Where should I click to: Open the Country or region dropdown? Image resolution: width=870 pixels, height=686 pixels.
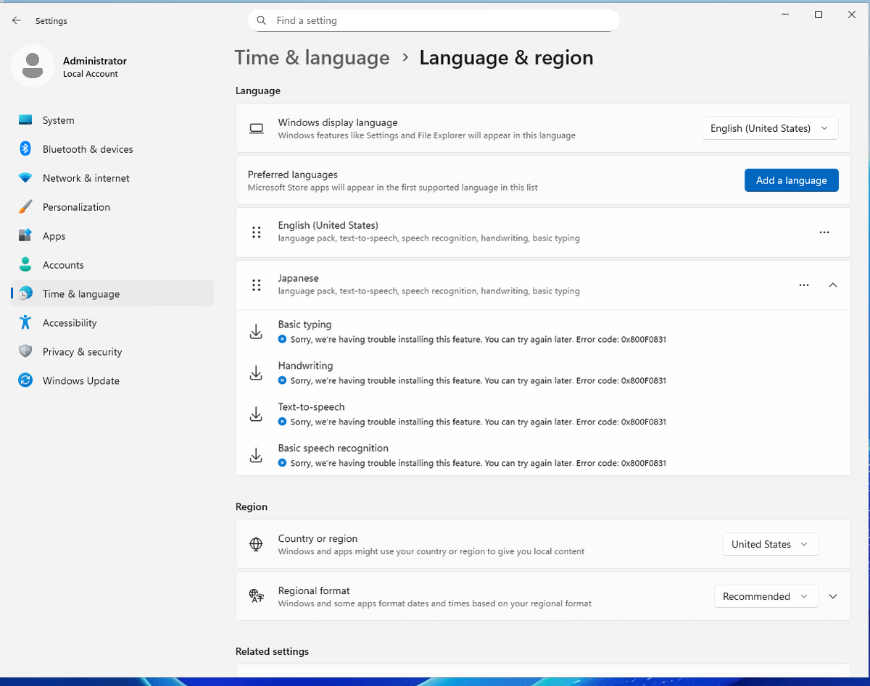pos(770,544)
